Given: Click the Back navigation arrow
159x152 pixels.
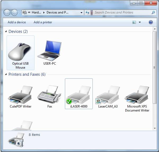Looking at the screenshot, I should [7, 12].
